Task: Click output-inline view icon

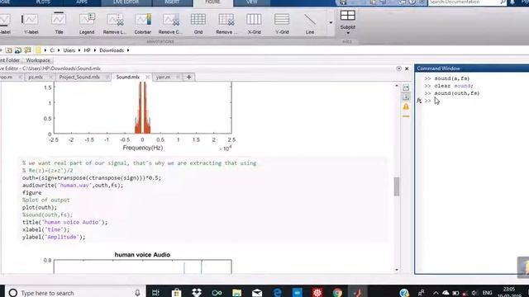Action: coord(406,97)
